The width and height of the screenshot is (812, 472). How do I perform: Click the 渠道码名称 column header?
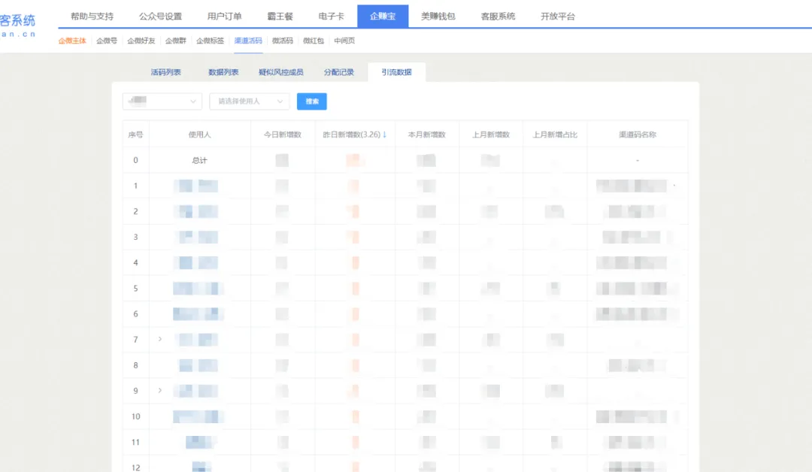point(638,135)
